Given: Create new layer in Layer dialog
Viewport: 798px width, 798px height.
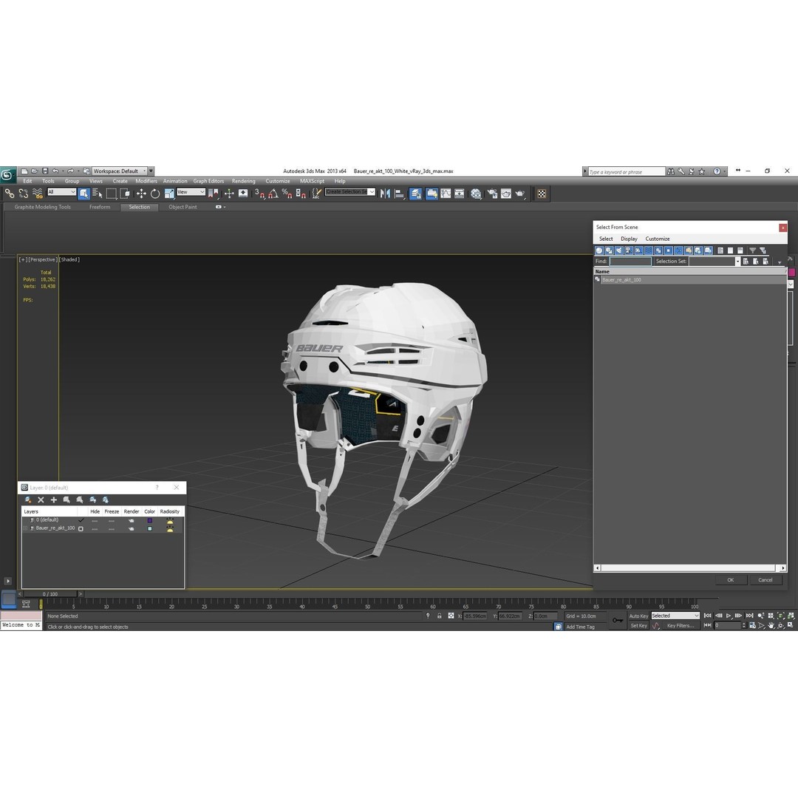Looking at the screenshot, I should pos(28,499).
